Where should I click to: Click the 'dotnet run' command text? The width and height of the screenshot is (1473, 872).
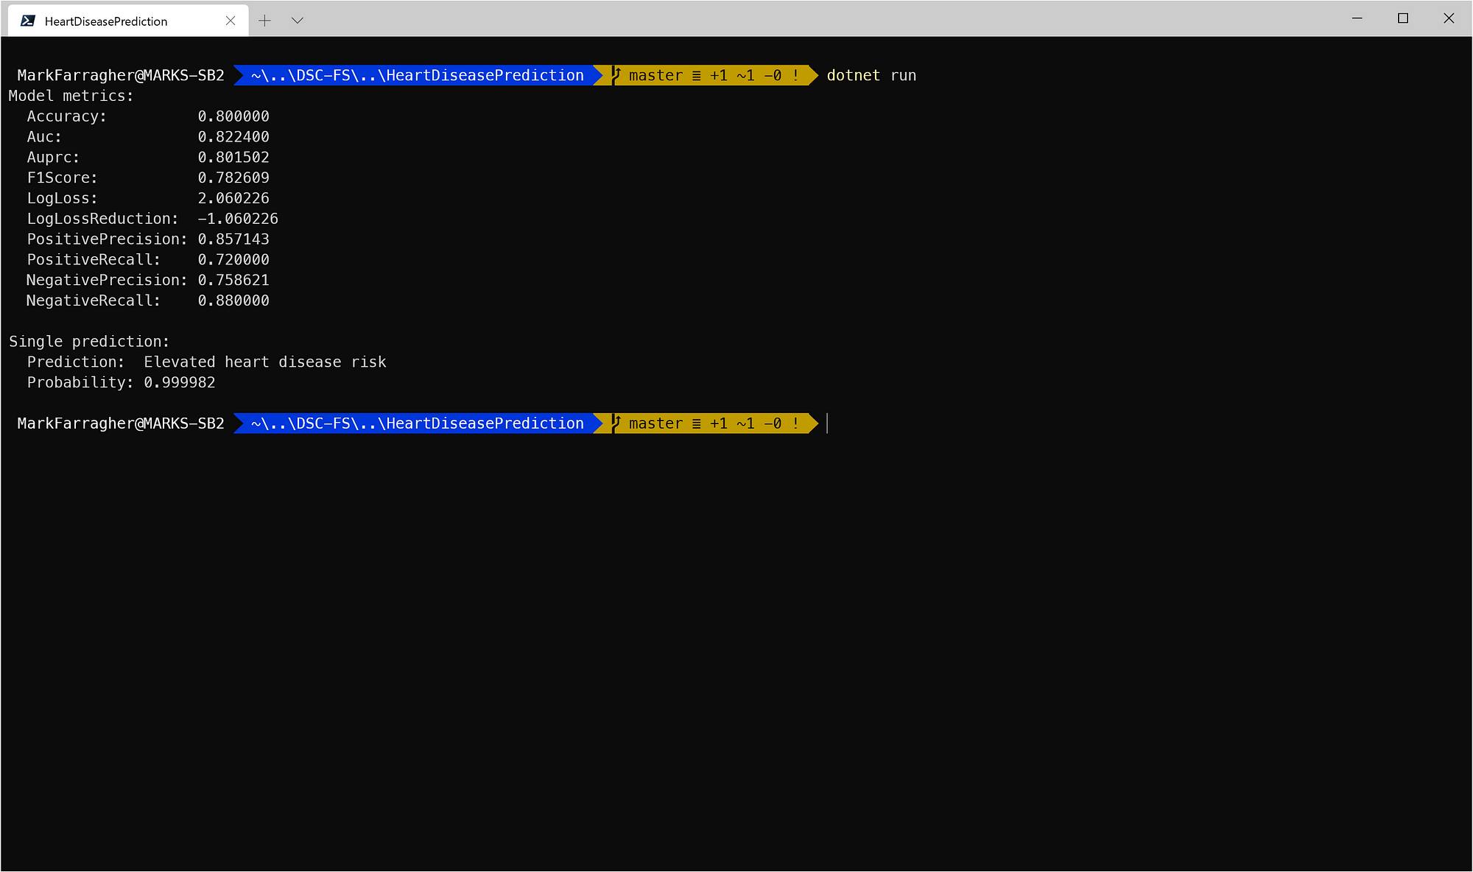(871, 75)
